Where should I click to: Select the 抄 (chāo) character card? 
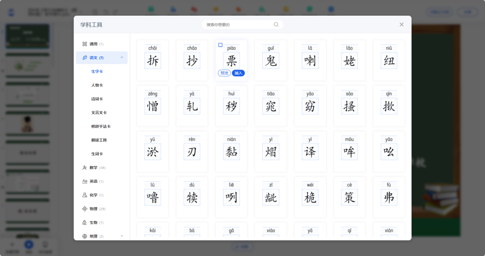(x=192, y=61)
